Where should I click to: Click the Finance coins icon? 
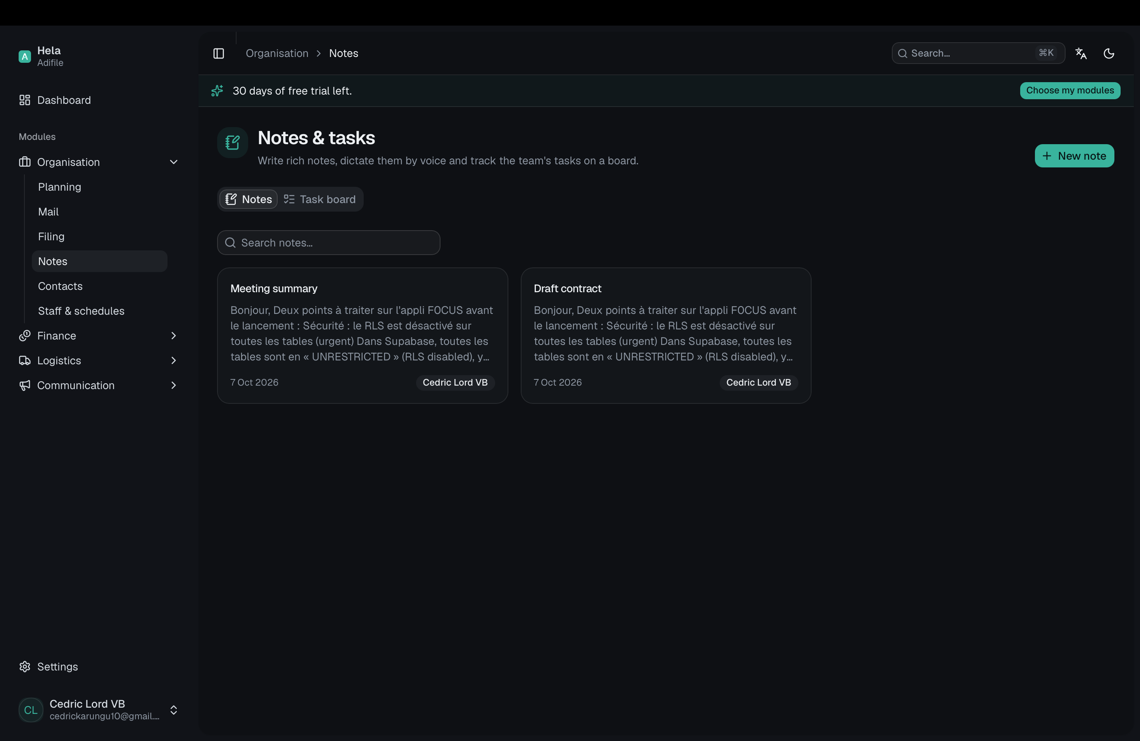tap(24, 336)
